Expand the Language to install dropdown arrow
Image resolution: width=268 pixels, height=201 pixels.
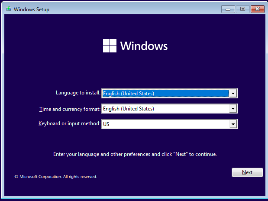[x=233, y=93]
